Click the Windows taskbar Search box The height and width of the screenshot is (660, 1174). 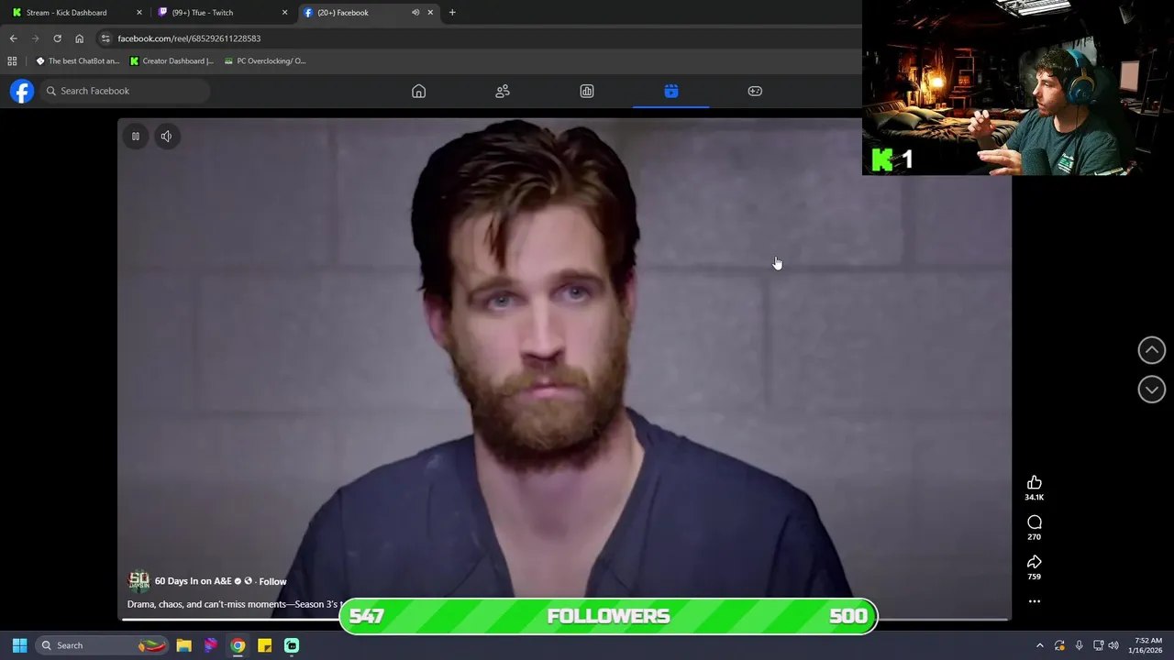(103, 645)
